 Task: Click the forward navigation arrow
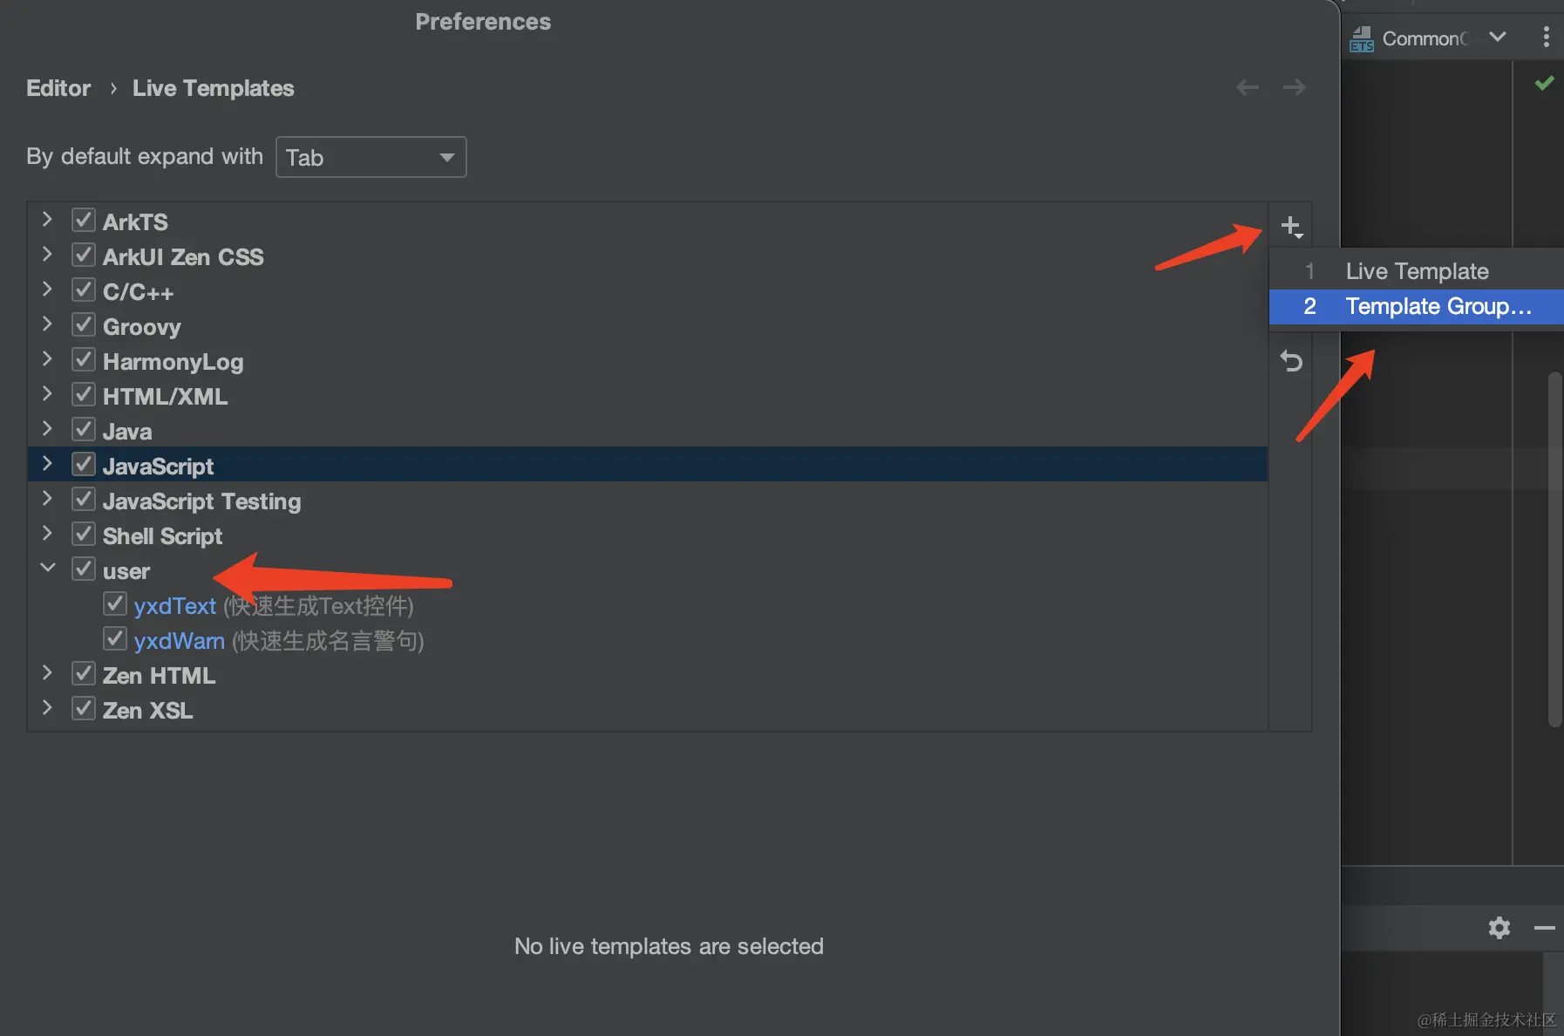1294,87
